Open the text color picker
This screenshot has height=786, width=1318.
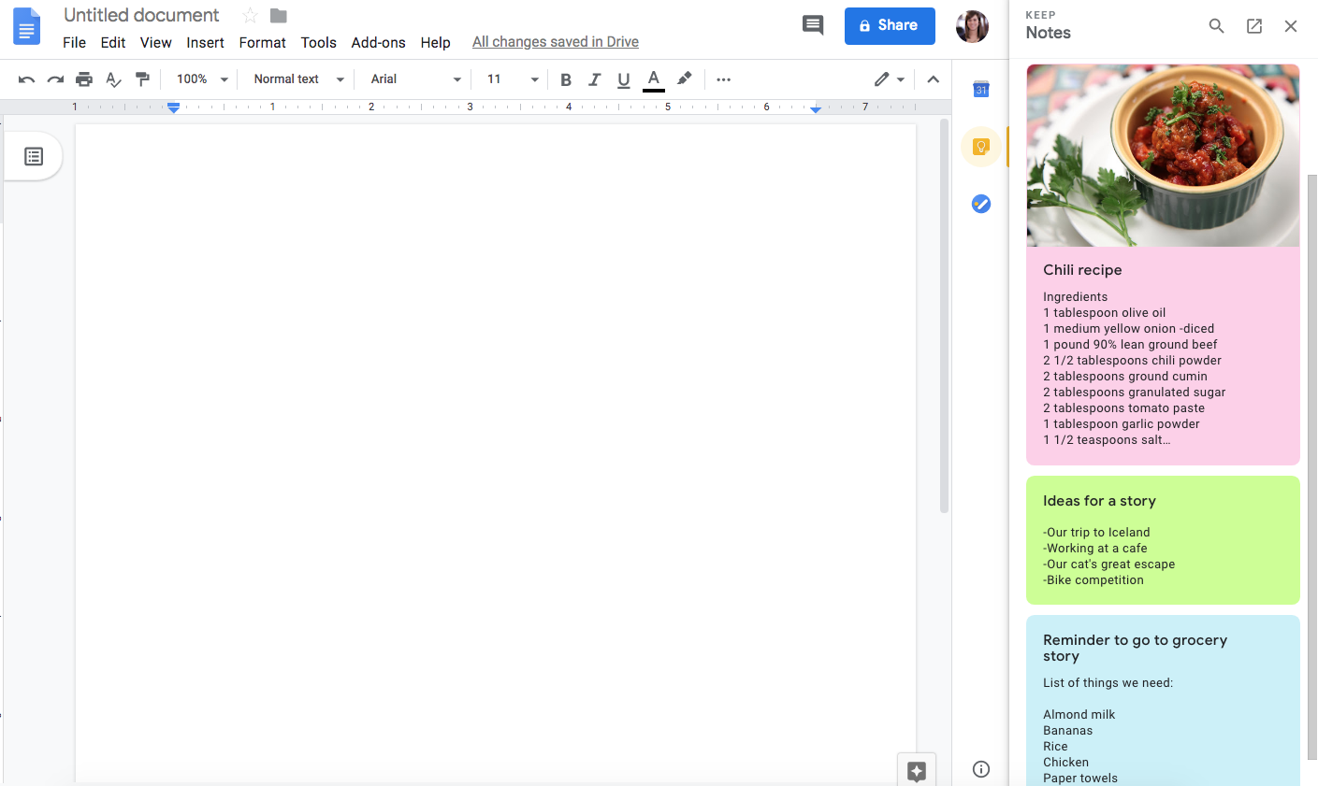654,79
